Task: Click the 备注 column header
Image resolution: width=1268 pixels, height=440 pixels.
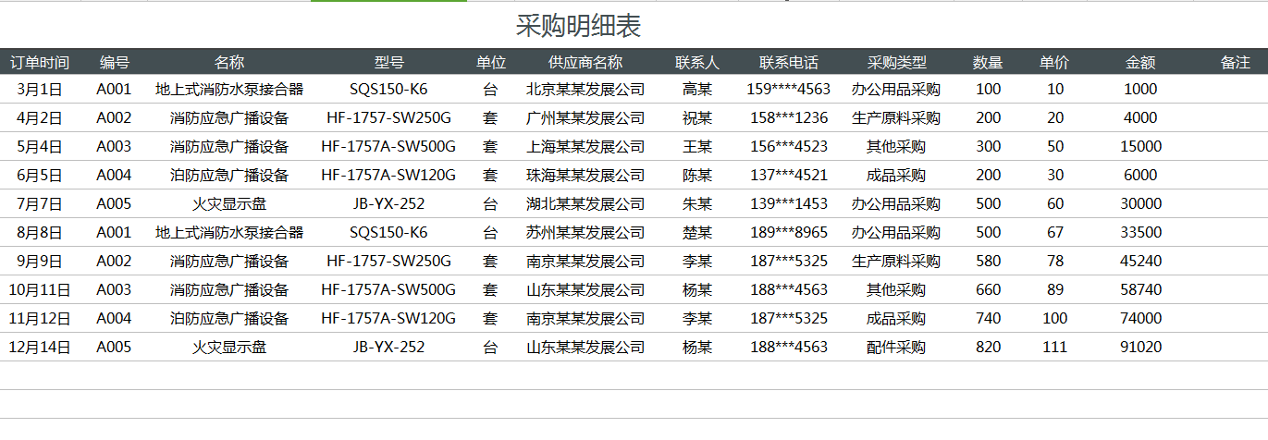Action: click(1236, 63)
